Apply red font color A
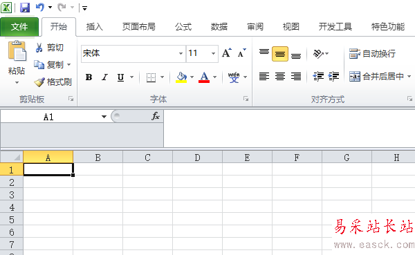The width and height of the screenshot is (415, 255). (x=204, y=77)
